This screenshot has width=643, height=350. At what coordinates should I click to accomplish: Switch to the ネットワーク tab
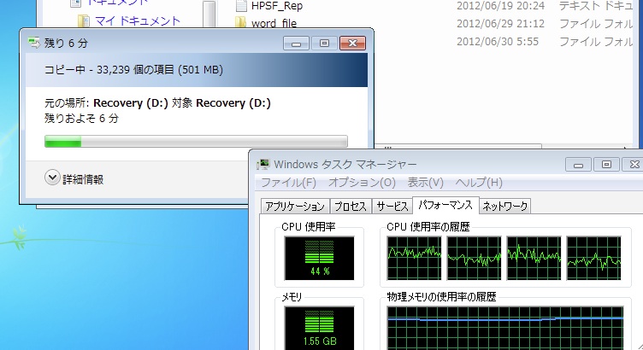(504, 206)
